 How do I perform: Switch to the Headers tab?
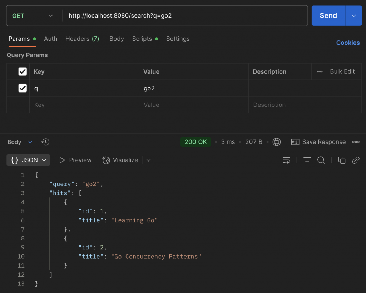coord(82,39)
